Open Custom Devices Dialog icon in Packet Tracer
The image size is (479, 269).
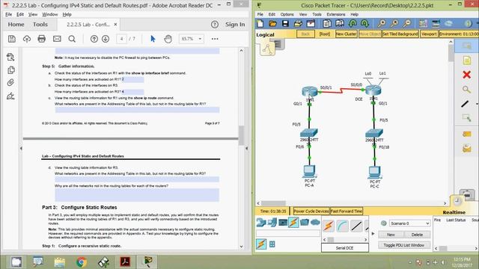(x=436, y=23)
